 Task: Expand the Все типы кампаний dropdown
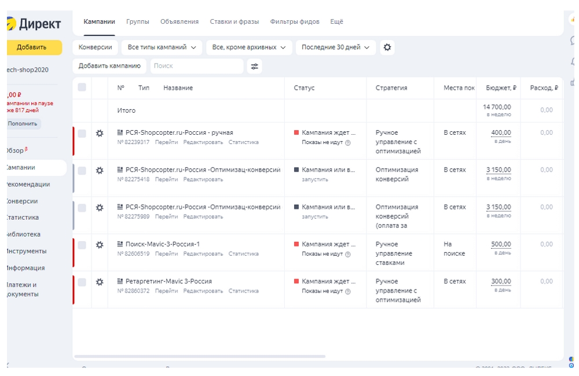coord(162,47)
